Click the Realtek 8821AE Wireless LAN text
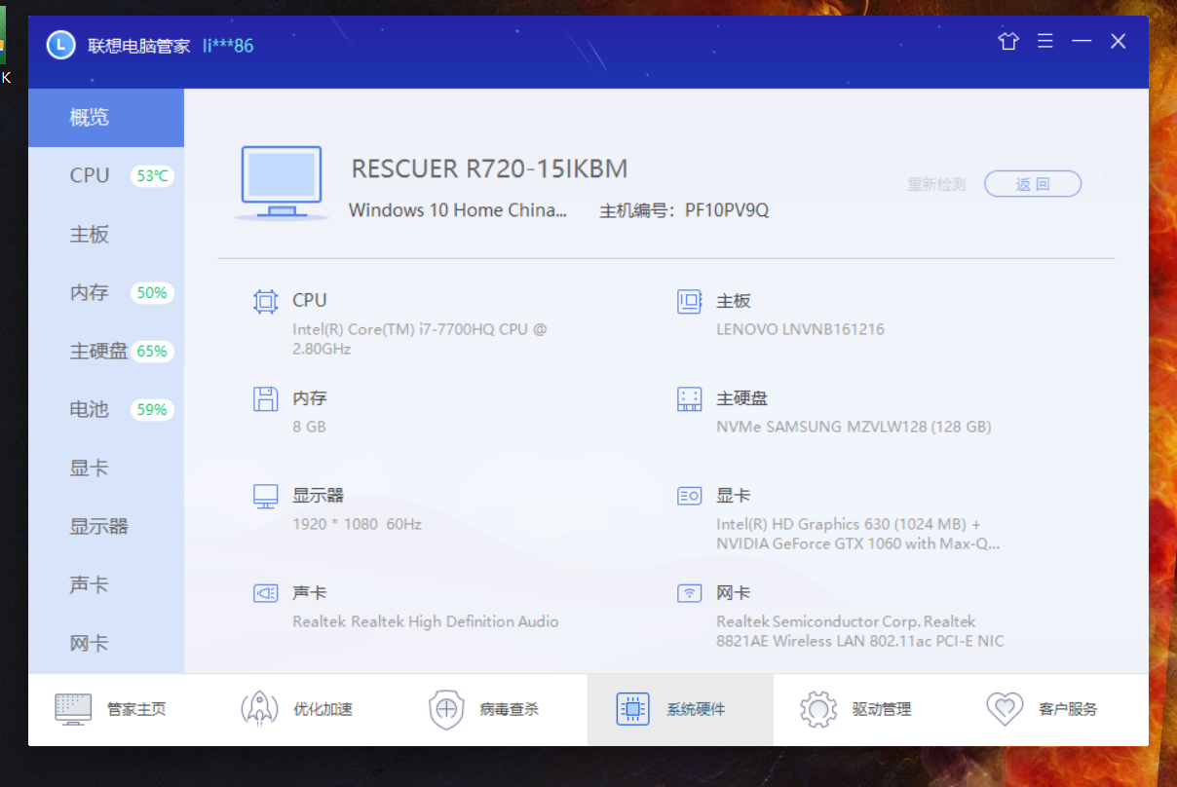This screenshot has height=787, width=1177. (x=860, y=631)
